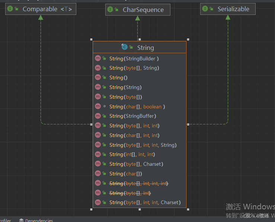The width and height of the screenshot is (275, 222).
Task: Select constructor String(char[], boolean)
Action: 140,107
